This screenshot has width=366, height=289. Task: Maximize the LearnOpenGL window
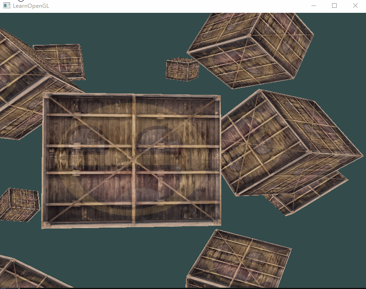[x=334, y=5]
